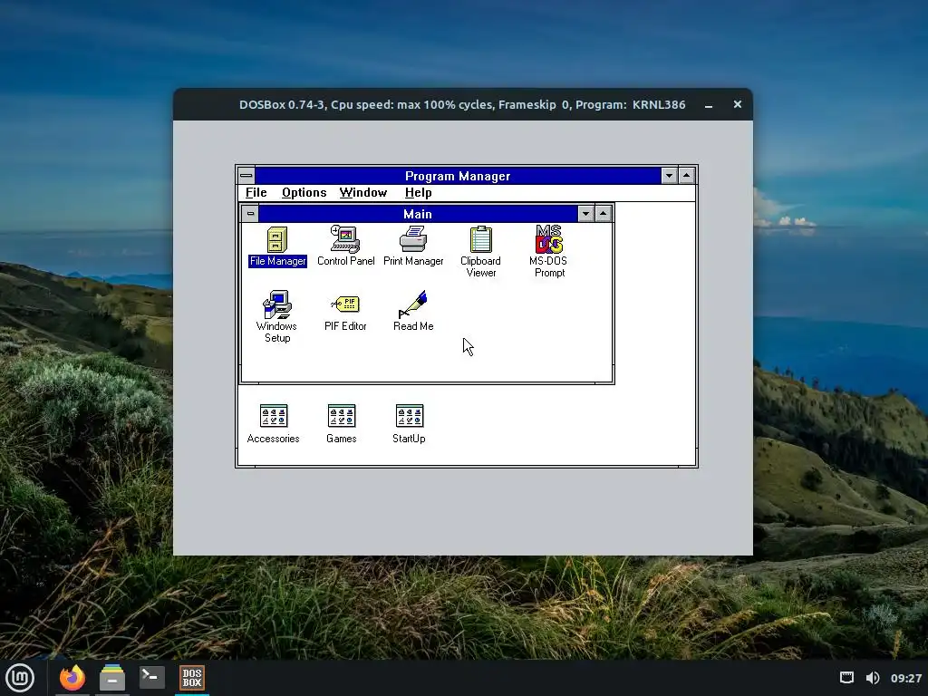This screenshot has height=696, width=928.
Task: Open the volume tray icon
Action: 873,678
